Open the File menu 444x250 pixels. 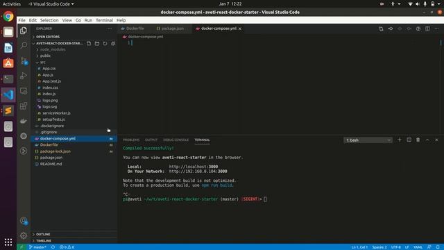(x=22, y=20)
